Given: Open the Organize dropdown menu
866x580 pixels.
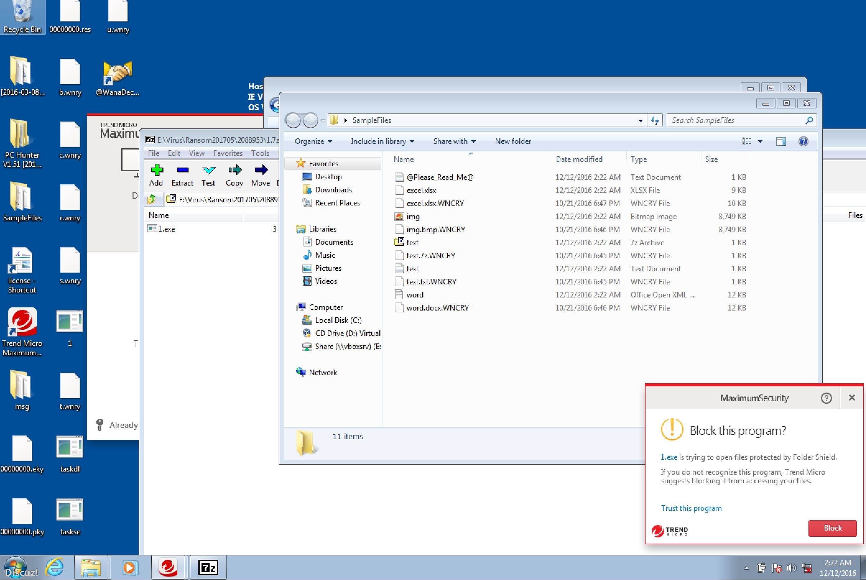Looking at the screenshot, I should [x=313, y=141].
